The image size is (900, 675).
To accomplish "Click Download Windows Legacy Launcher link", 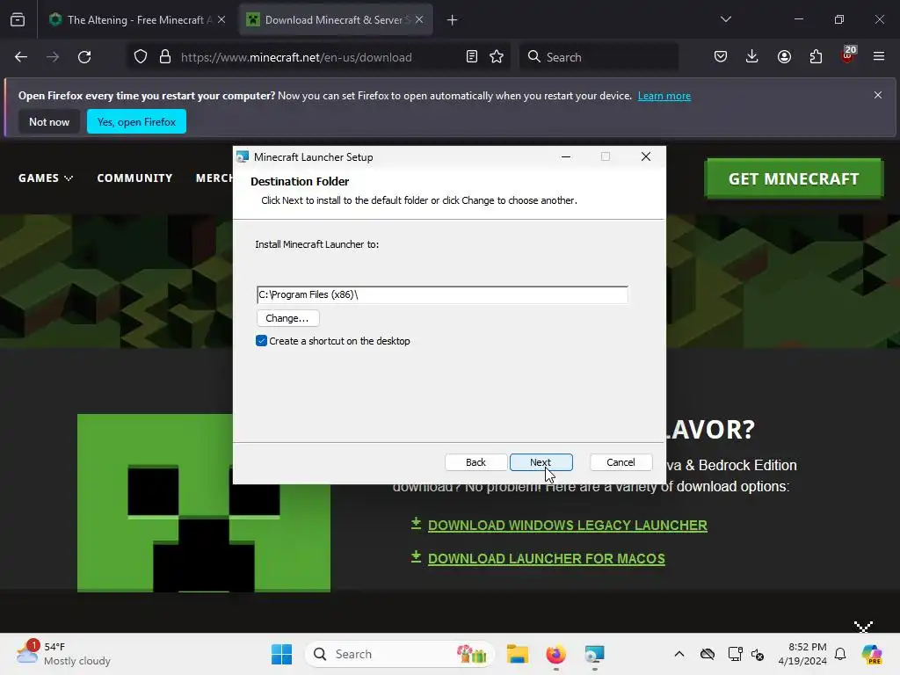I will pyautogui.click(x=567, y=526).
